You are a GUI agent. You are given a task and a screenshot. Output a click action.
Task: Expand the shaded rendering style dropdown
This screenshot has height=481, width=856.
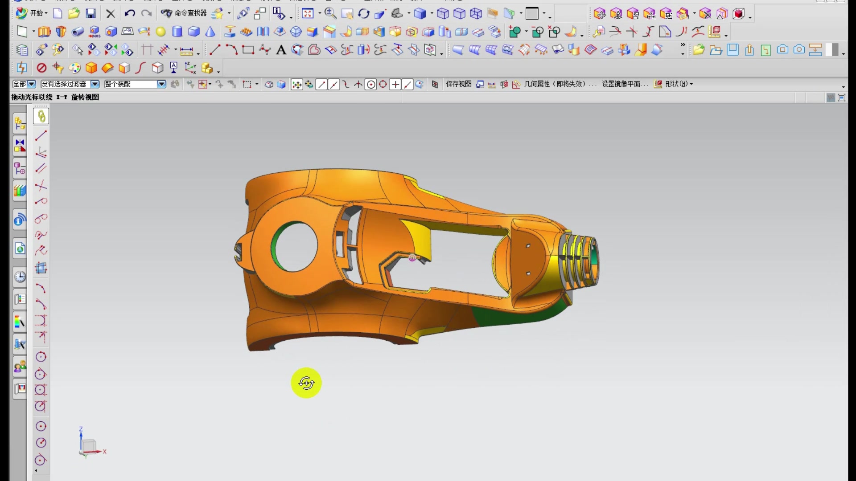pyautogui.click(x=432, y=14)
